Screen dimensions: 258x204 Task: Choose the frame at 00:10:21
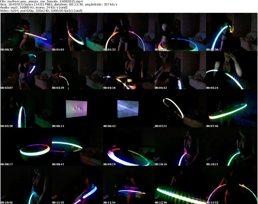pyautogui.click(x=232, y=147)
